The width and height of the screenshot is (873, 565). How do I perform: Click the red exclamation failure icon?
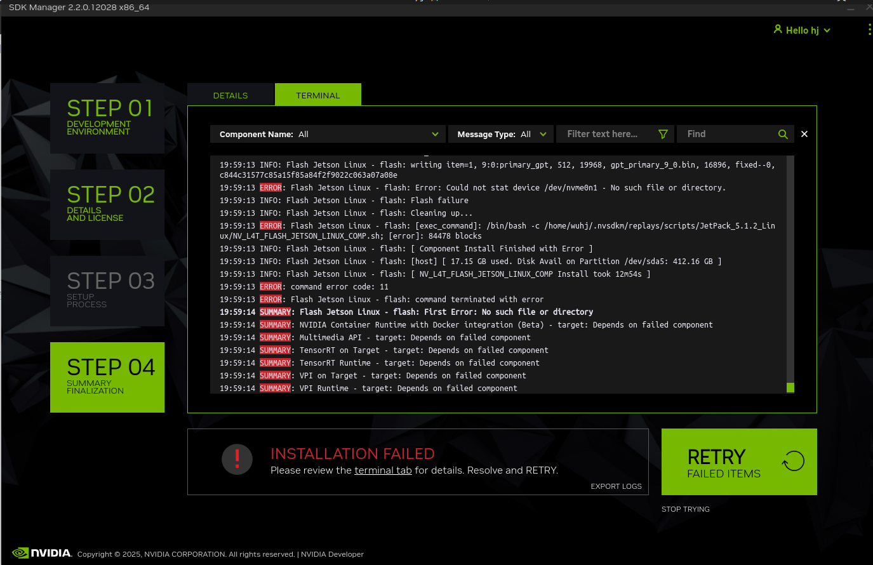coord(237,459)
